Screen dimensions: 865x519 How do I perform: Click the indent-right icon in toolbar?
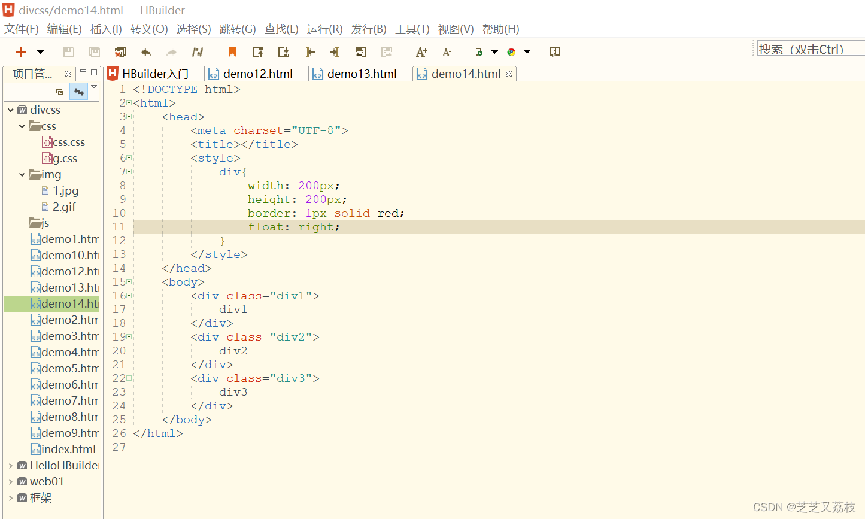click(x=335, y=52)
